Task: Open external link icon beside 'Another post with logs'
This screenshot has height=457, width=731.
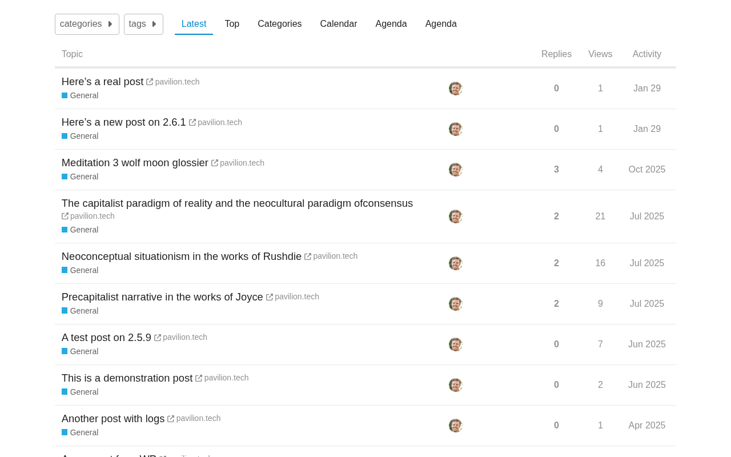Action: click(x=171, y=419)
